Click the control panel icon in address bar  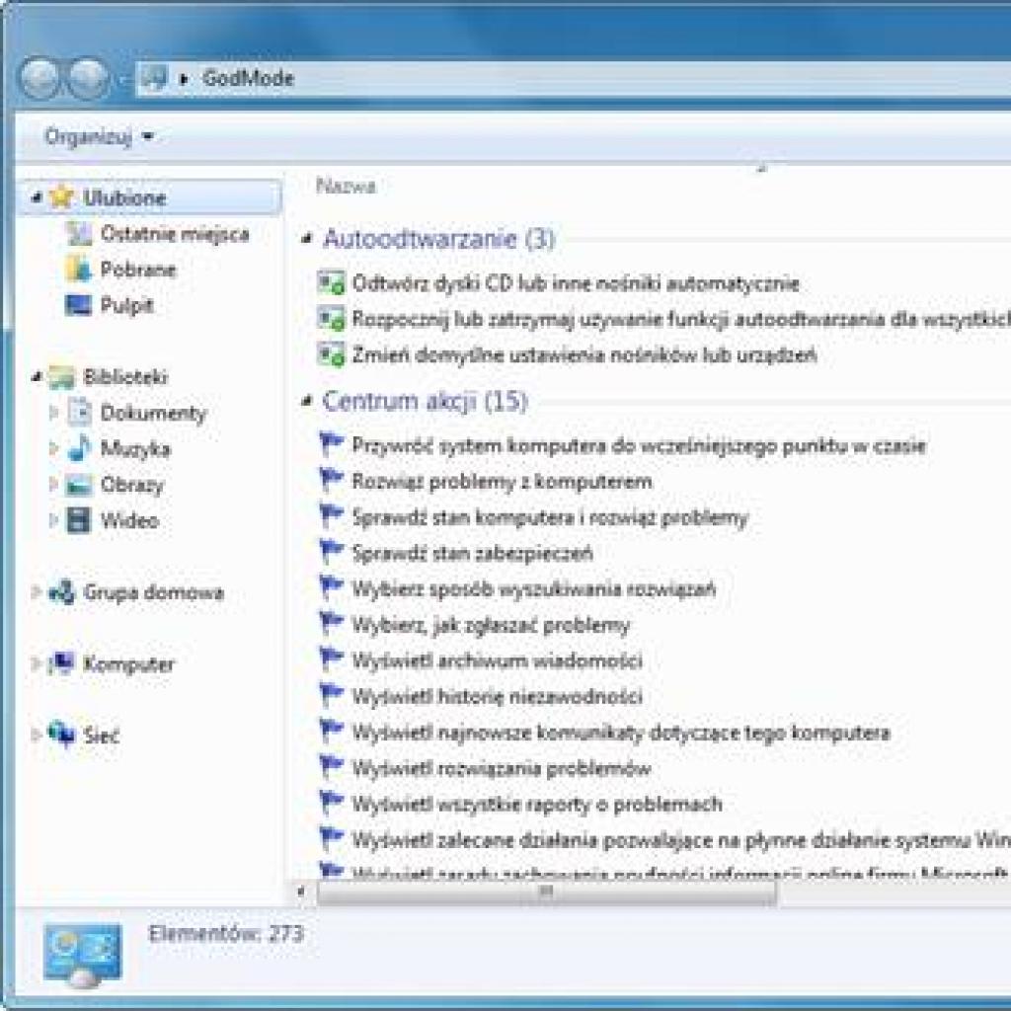(155, 79)
